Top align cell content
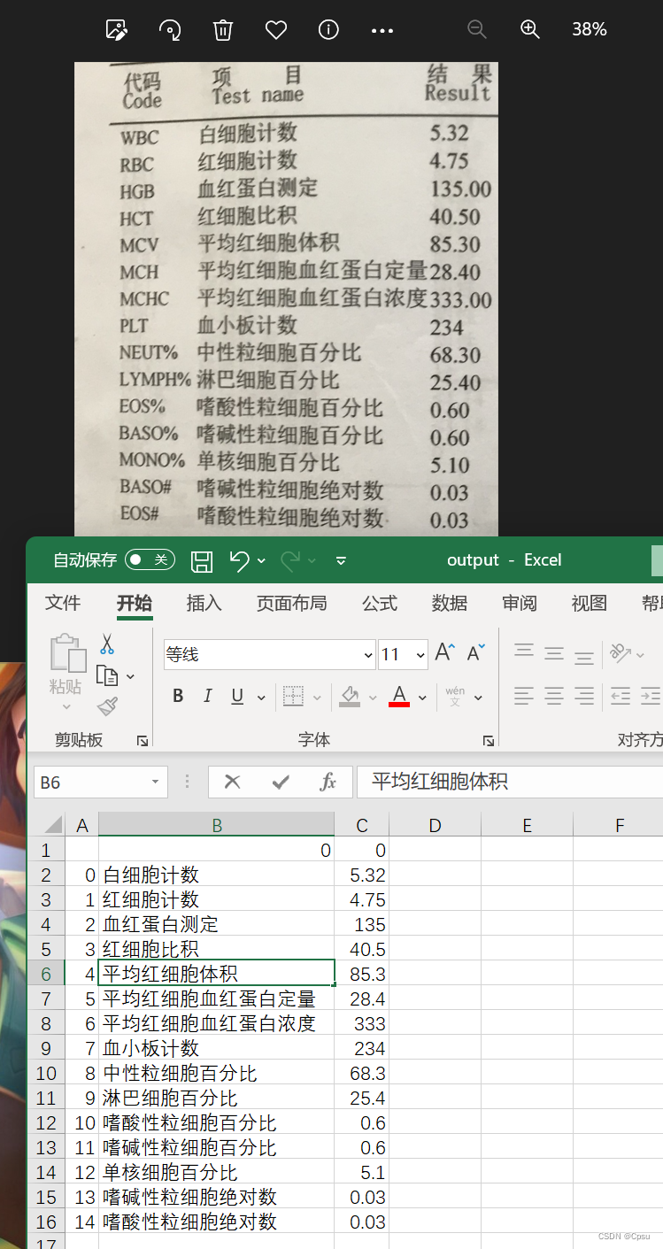The image size is (663, 1249). coord(525,651)
